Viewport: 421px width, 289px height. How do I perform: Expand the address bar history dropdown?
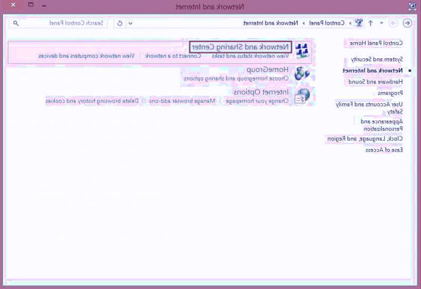[x=131, y=23]
